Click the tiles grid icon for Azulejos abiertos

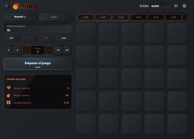click(9, 102)
